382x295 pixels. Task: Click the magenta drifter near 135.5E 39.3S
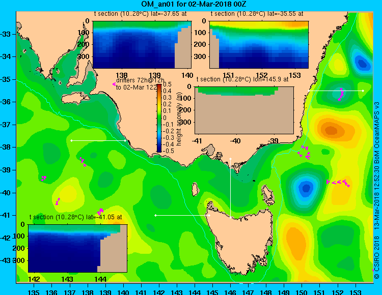[x=43, y=178]
